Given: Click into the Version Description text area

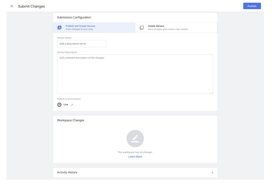Looking at the screenshot, I should click(135, 74).
